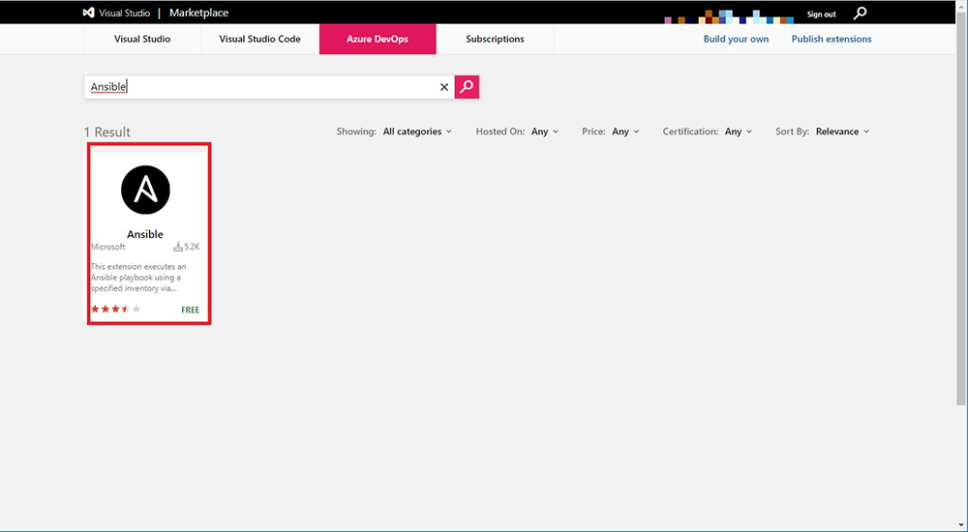Open the Visual Studio tab

tap(142, 39)
